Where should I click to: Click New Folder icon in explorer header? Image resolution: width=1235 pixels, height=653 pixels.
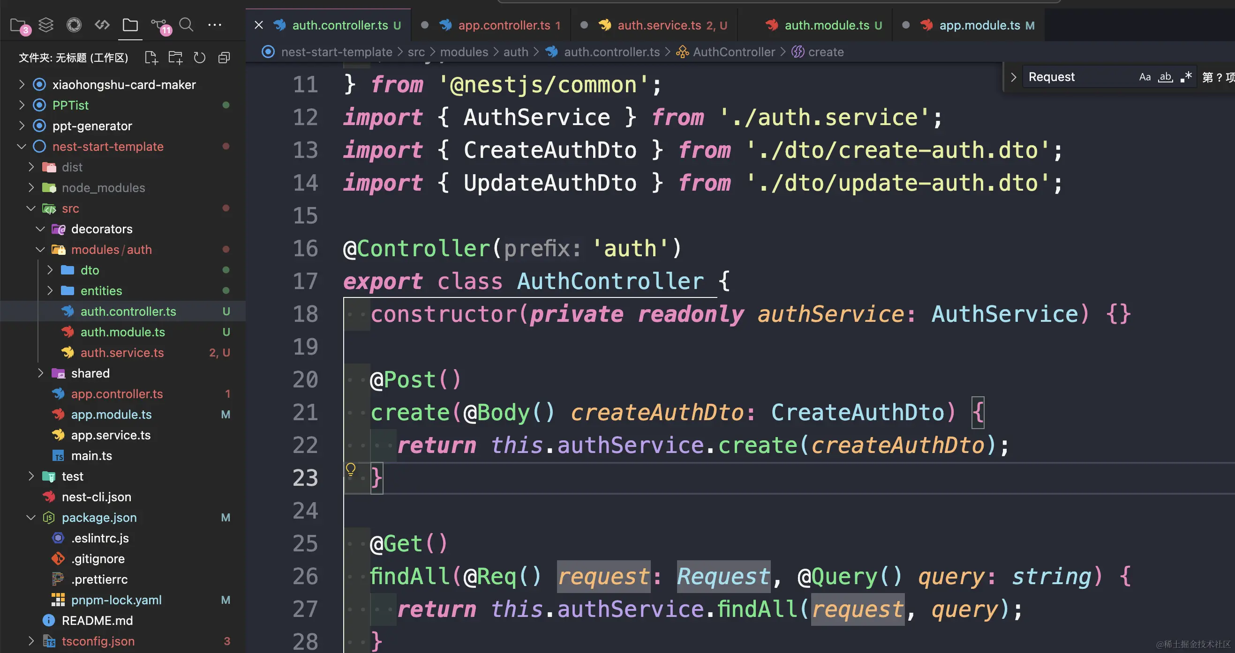[175, 58]
